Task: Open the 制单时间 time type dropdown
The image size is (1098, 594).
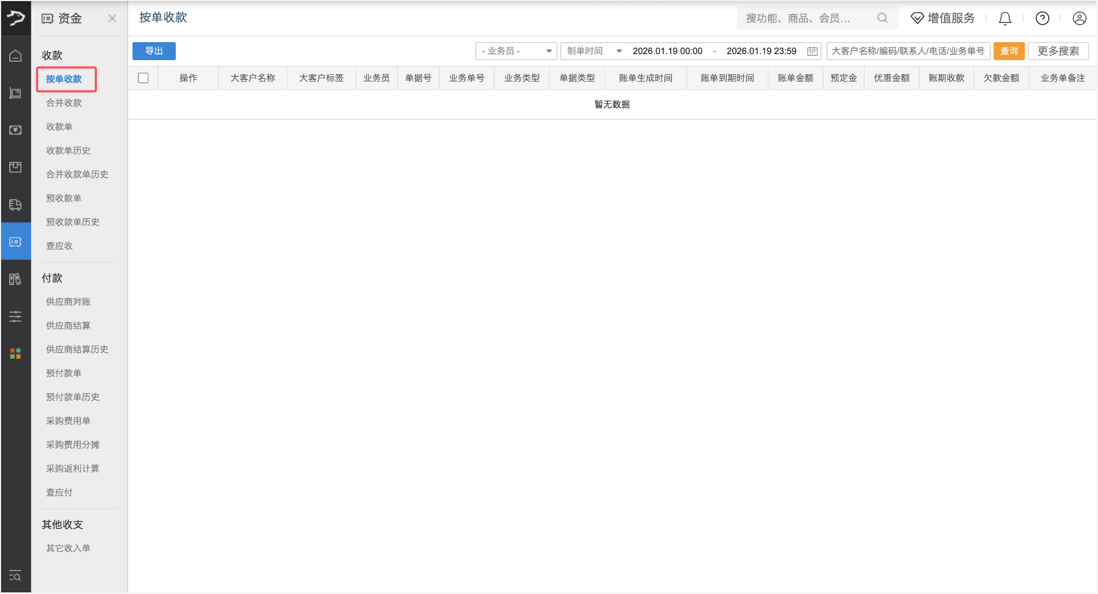Action: click(x=594, y=51)
